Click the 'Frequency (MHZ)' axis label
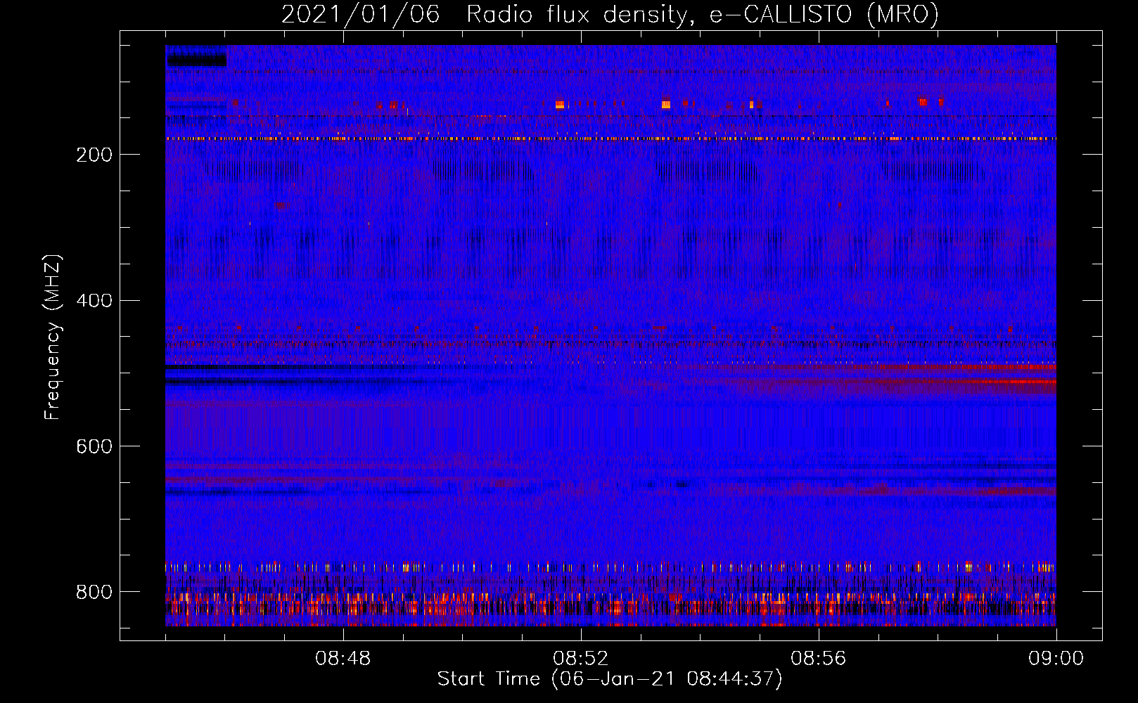1138x703 pixels. pos(53,337)
